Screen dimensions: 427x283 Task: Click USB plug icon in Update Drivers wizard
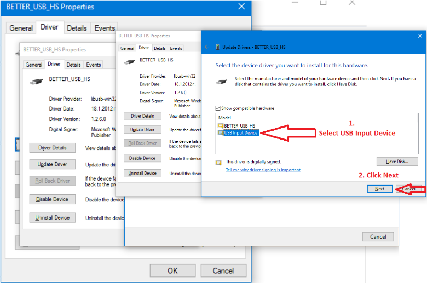[221, 81]
